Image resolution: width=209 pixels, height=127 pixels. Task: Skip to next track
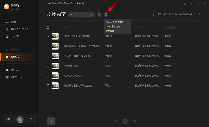(x=134, y=121)
